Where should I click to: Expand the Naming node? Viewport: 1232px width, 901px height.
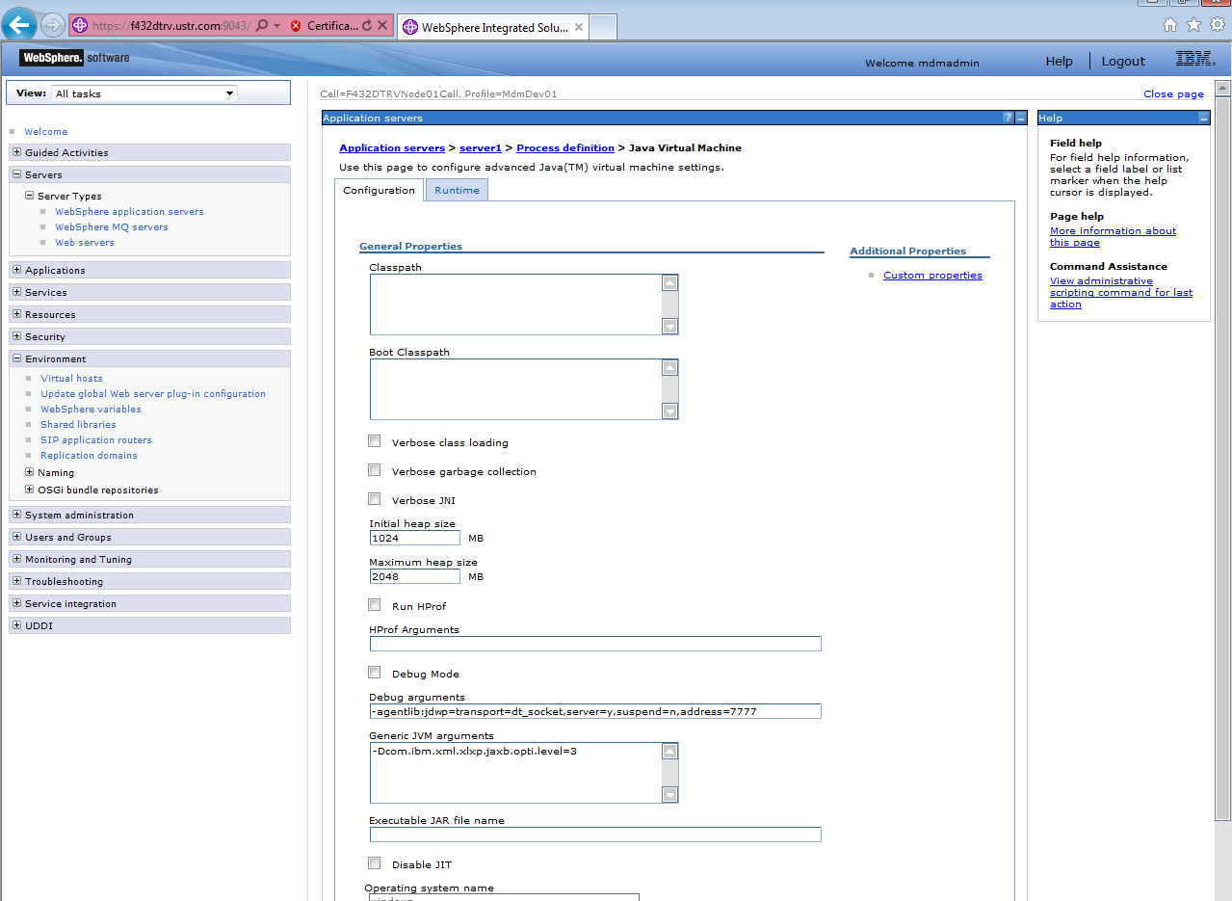point(30,472)
